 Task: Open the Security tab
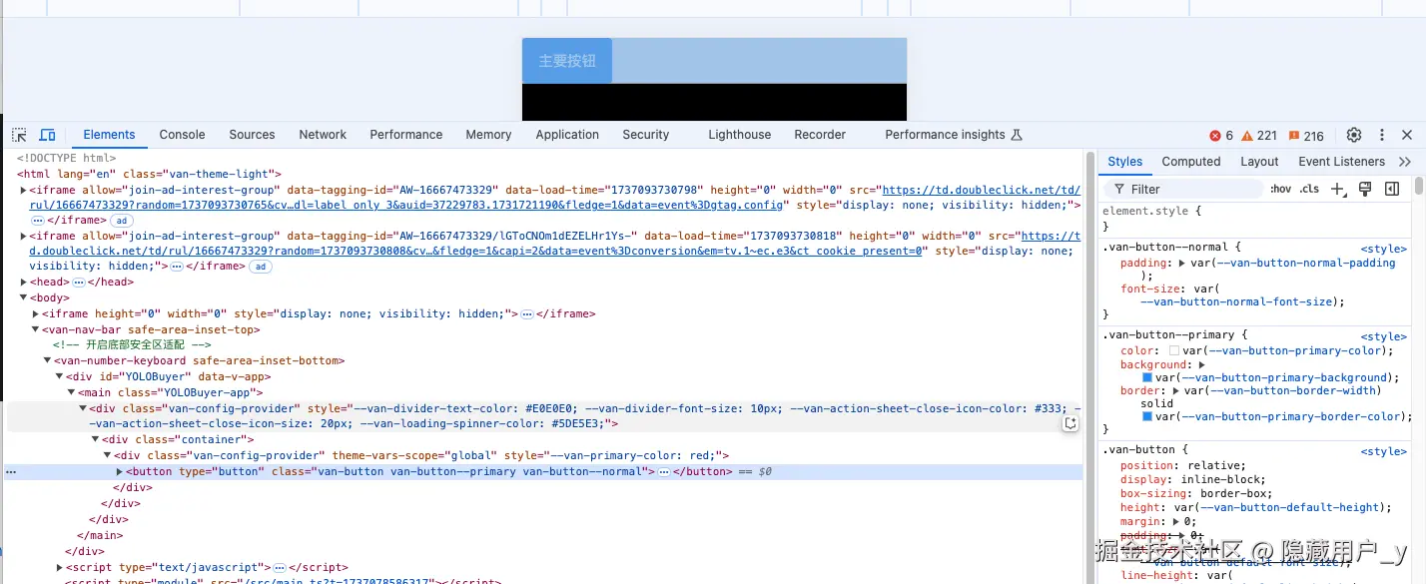tap(646, 135)
